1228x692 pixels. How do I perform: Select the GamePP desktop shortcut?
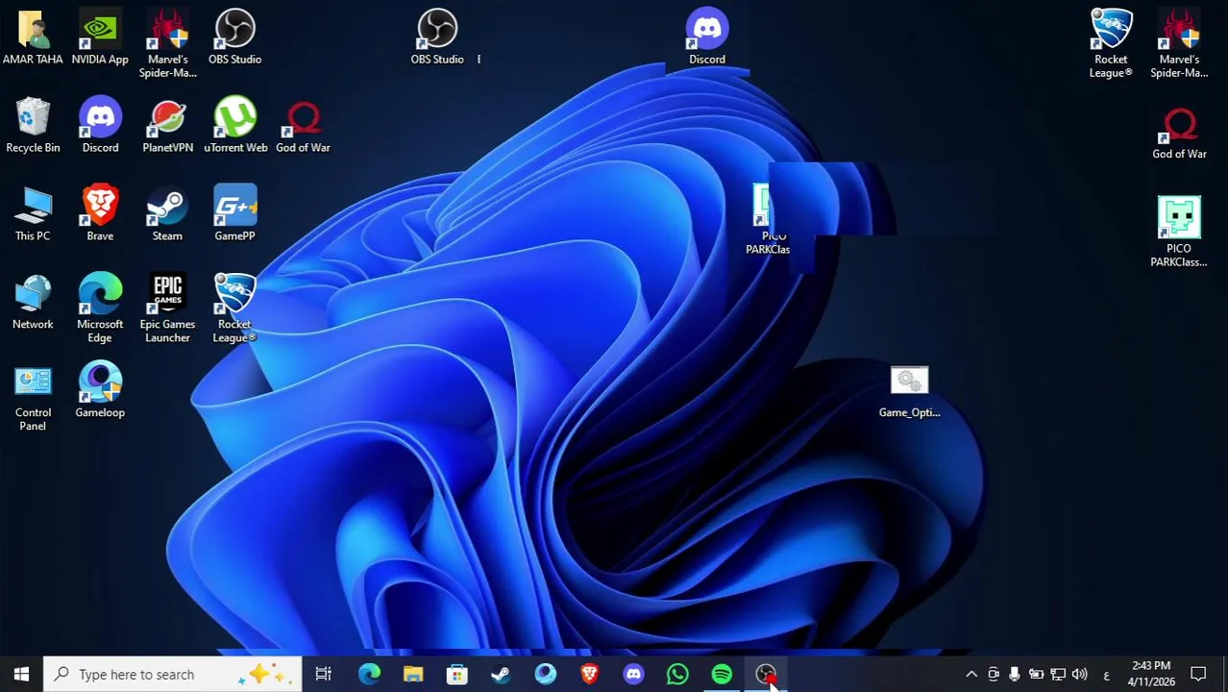coord(235,215)
